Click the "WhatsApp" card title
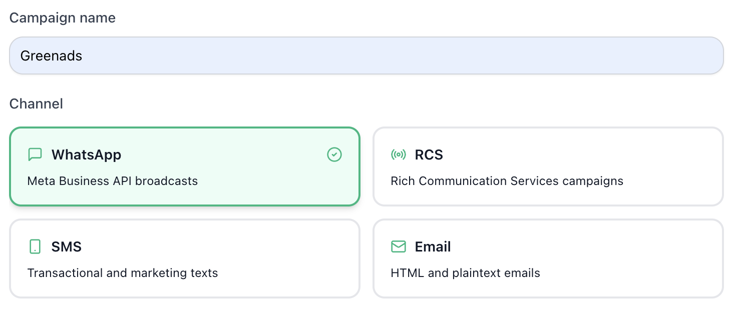Image resolution: width=740 pixels, height=311 pixels. pyautogui.click(x=86, y=155)
